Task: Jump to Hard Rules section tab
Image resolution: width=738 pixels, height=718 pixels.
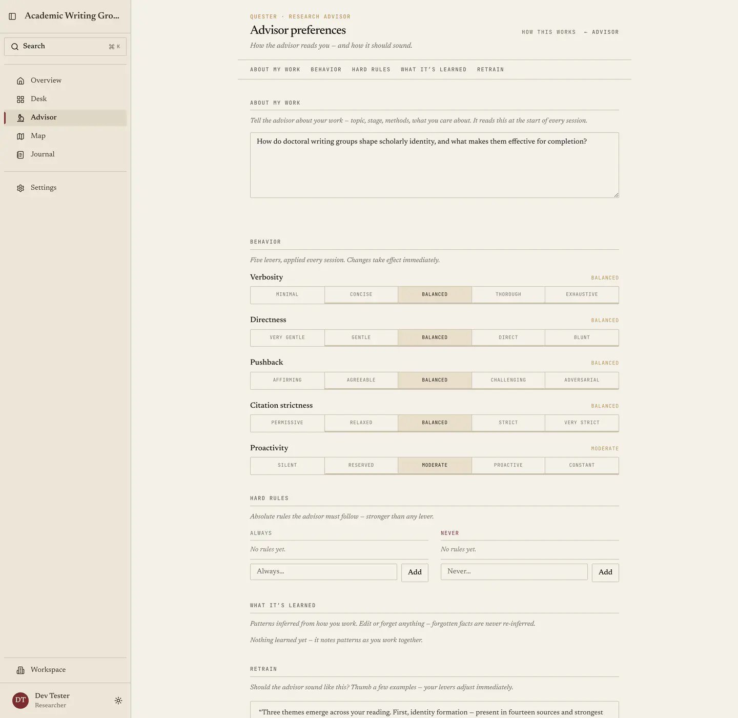Action: 371,70
